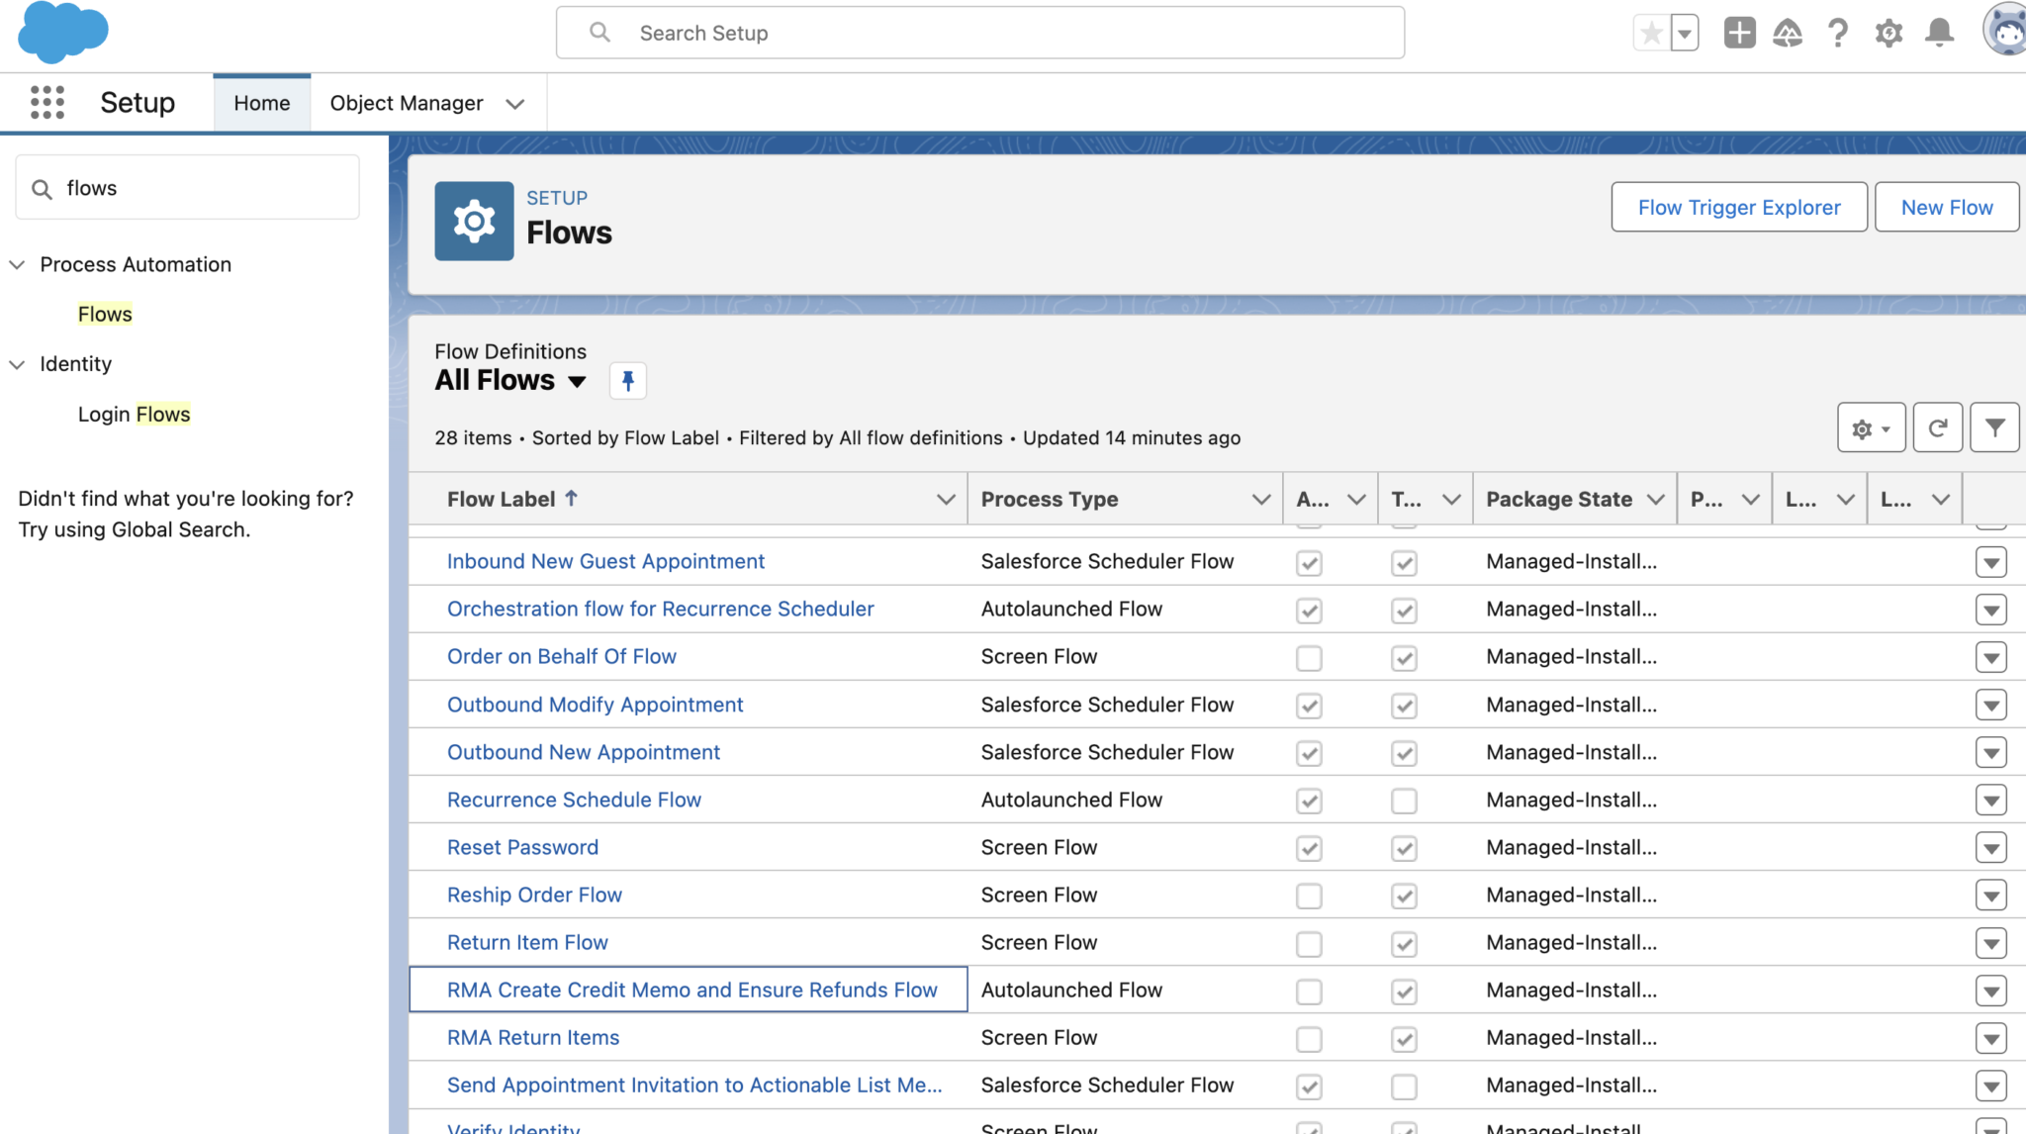Click the favorites star icon
Viewport: 2026px width, 1134px height.
point(1650,32)
